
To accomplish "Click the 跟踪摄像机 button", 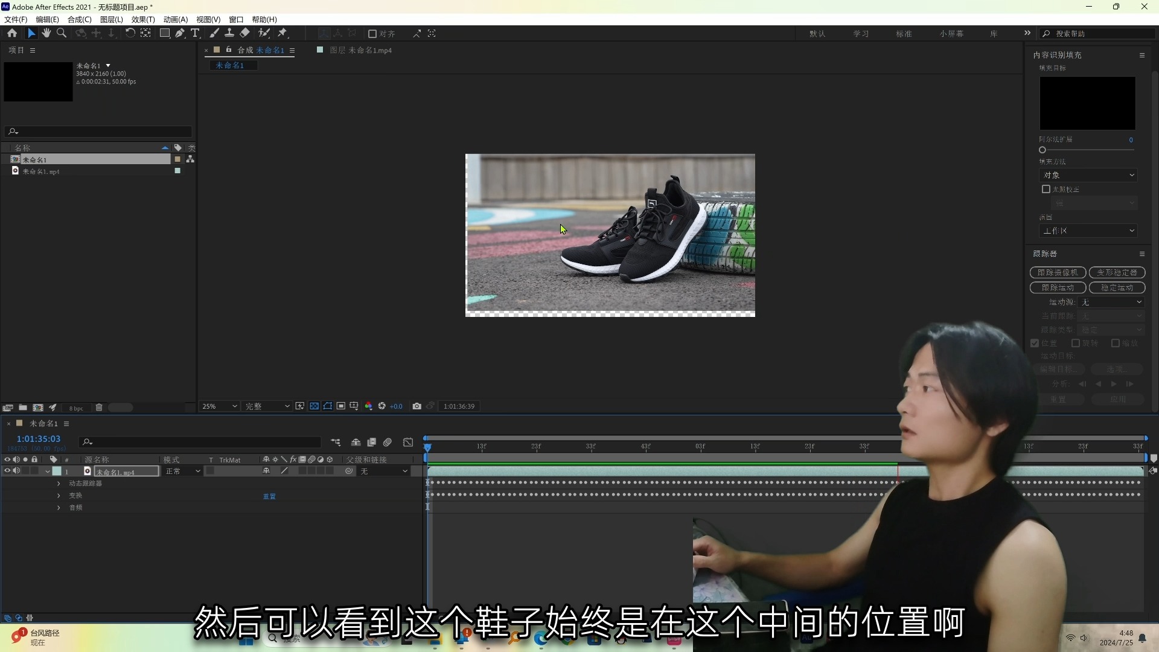I will coord(1058,272).
